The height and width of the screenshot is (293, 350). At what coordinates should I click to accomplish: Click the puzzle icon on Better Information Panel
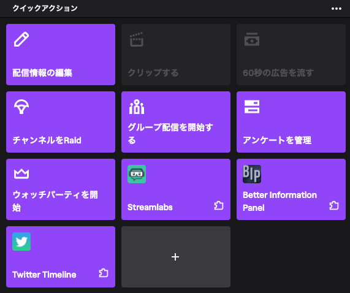pyautogui.click(x=334, y=205)
